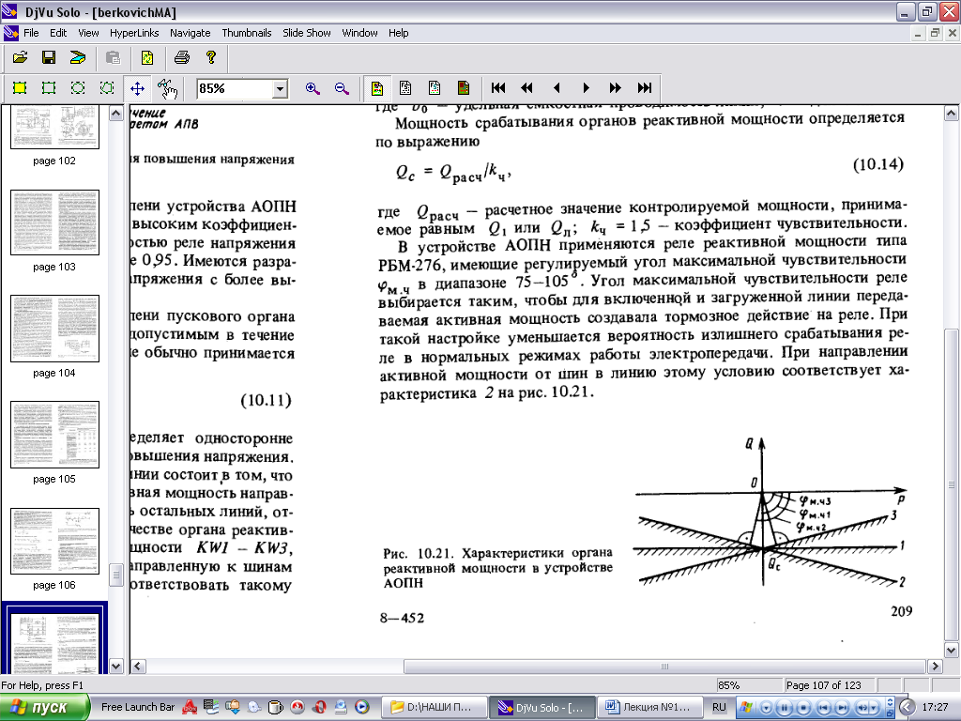Image resolution: width=961 pixels, height=721 pixels.
Task: Click the Print icon
Action: (182, 57)
